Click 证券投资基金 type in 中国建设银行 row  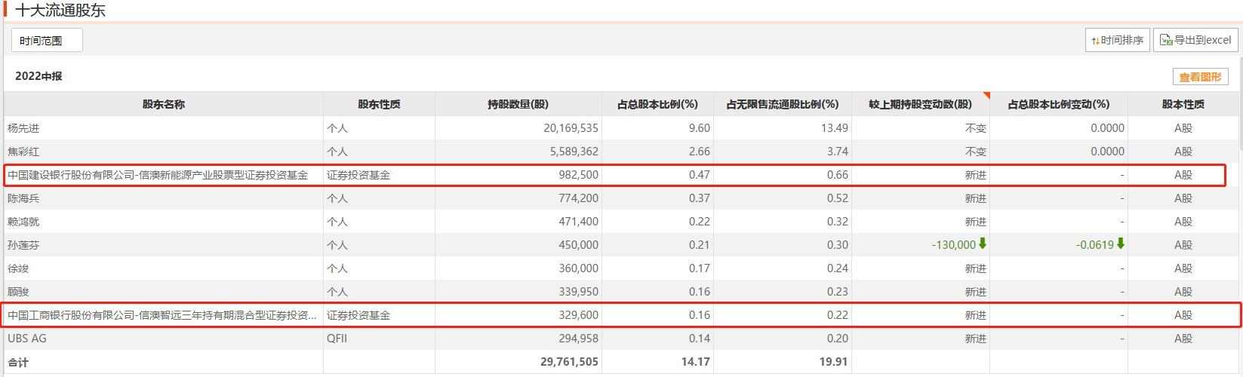click(x=358, y=175)
